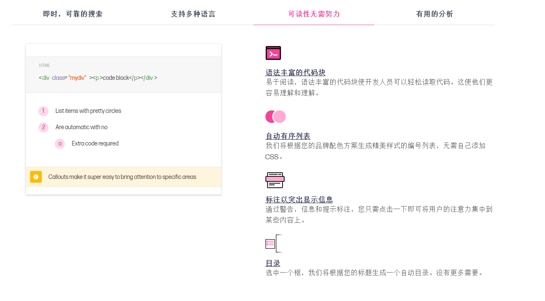
Task: Open the 支持多种语言 tab
Action: pos(193,14)
